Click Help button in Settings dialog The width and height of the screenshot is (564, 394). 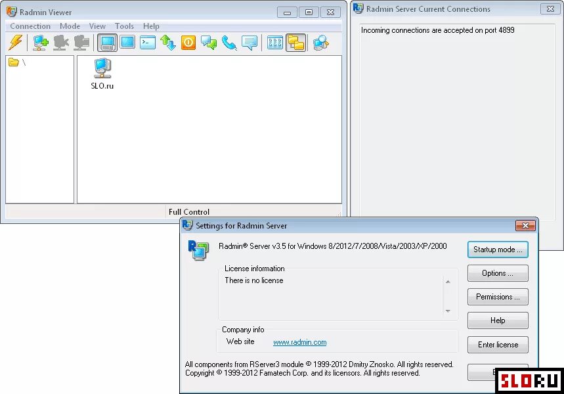point(498,320)
